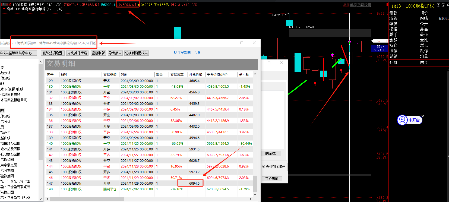Click the 开始测试 button
The width and height of the screenshot is (449, 202).
(x=272, y=179)
